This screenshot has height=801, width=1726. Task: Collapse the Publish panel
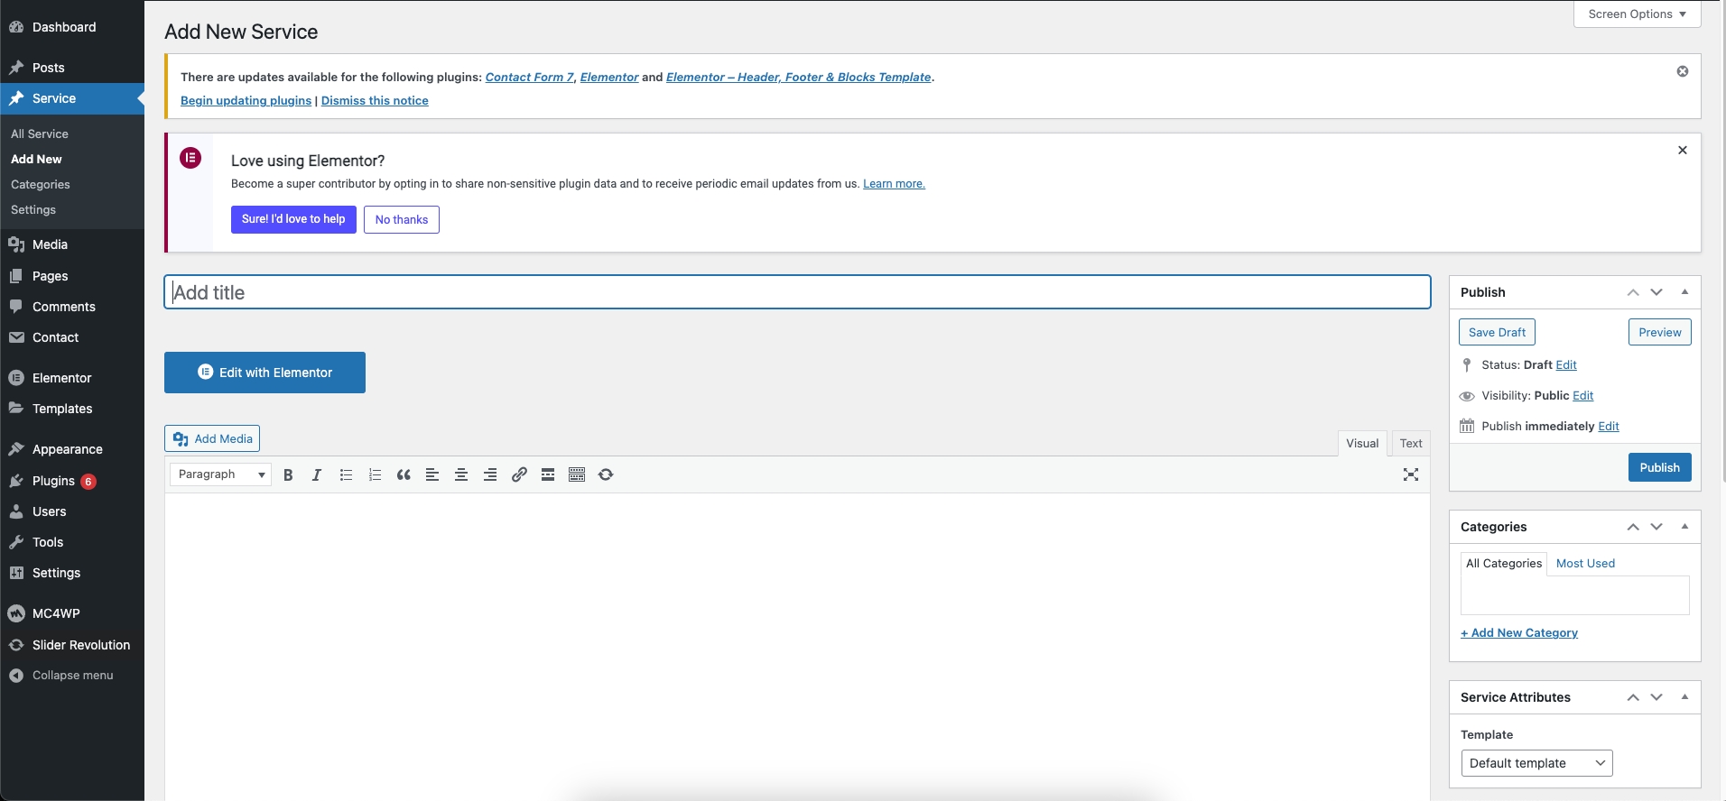coord(1684,292)
